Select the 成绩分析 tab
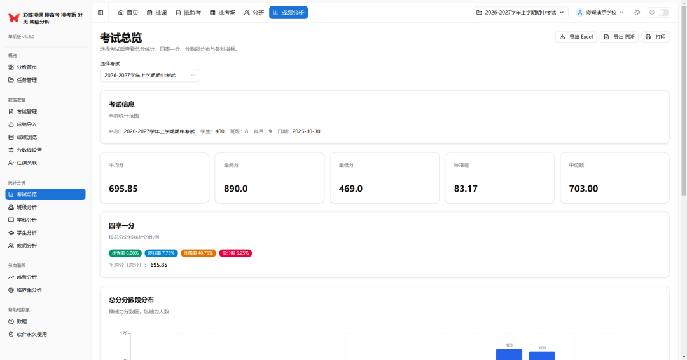 288,13
